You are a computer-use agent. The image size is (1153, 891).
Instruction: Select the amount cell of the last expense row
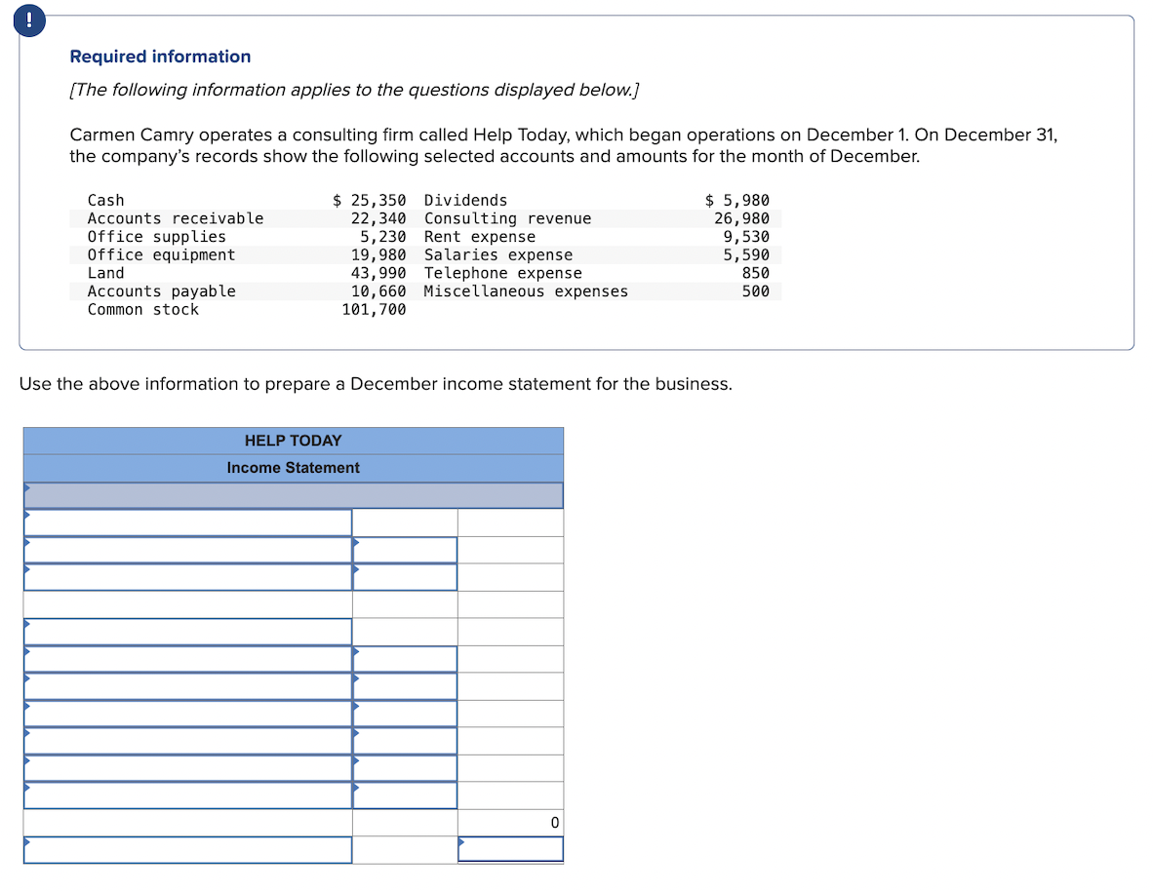pyautogui.click(x=404, y=795)
